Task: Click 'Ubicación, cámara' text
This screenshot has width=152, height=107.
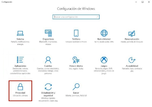Action: [x=20, y=95]
